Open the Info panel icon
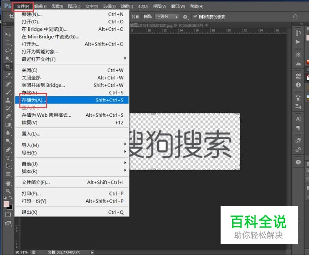Viewport: 309px width, 255px height. point(298,85)
